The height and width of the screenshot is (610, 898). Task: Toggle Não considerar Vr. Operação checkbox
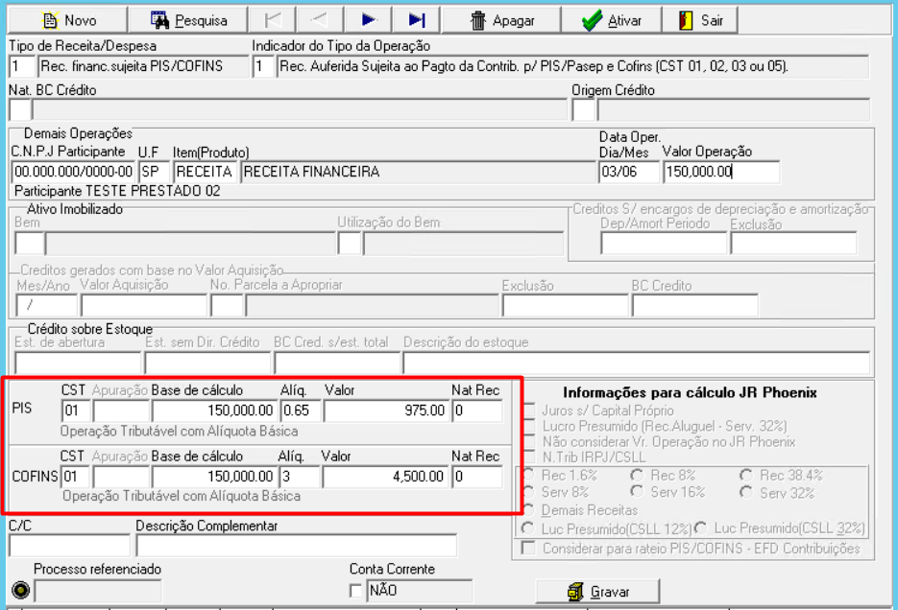[x=529, y=441]
